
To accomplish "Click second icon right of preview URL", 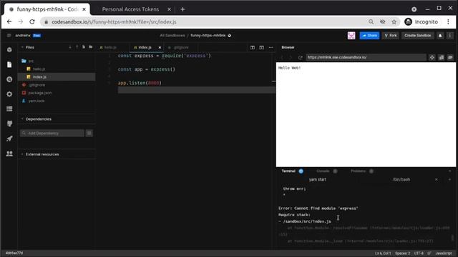I will tap(442, 57).
